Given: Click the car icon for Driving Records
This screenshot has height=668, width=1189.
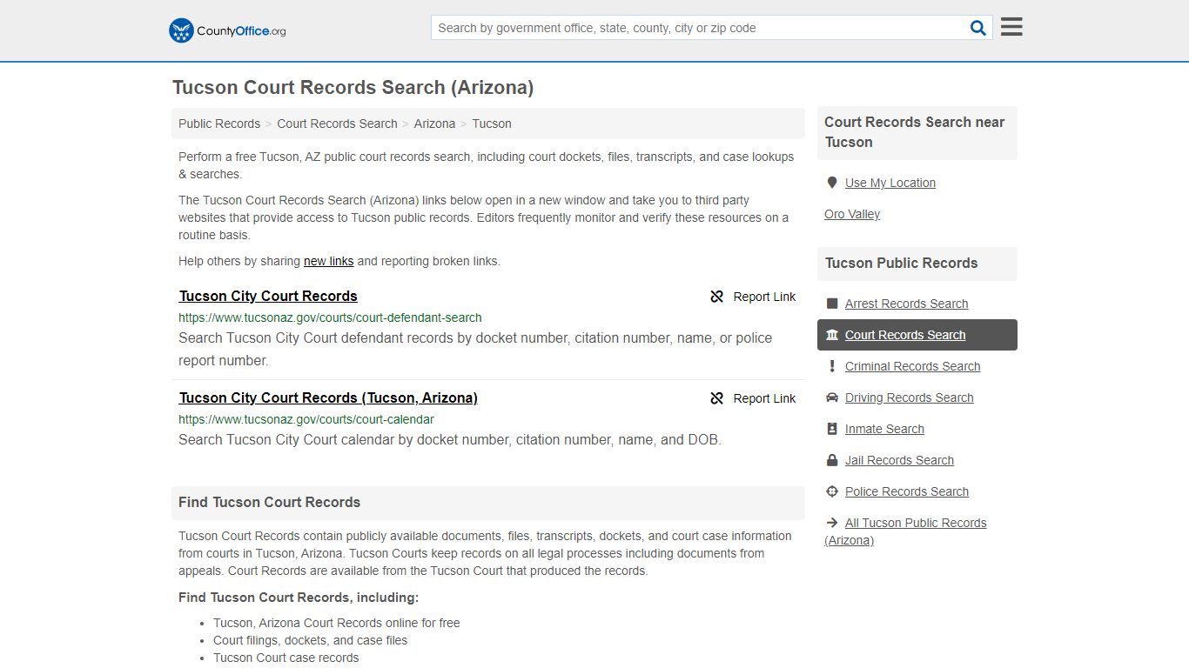Looking at the screenshot, I should (x=832, y=397).
